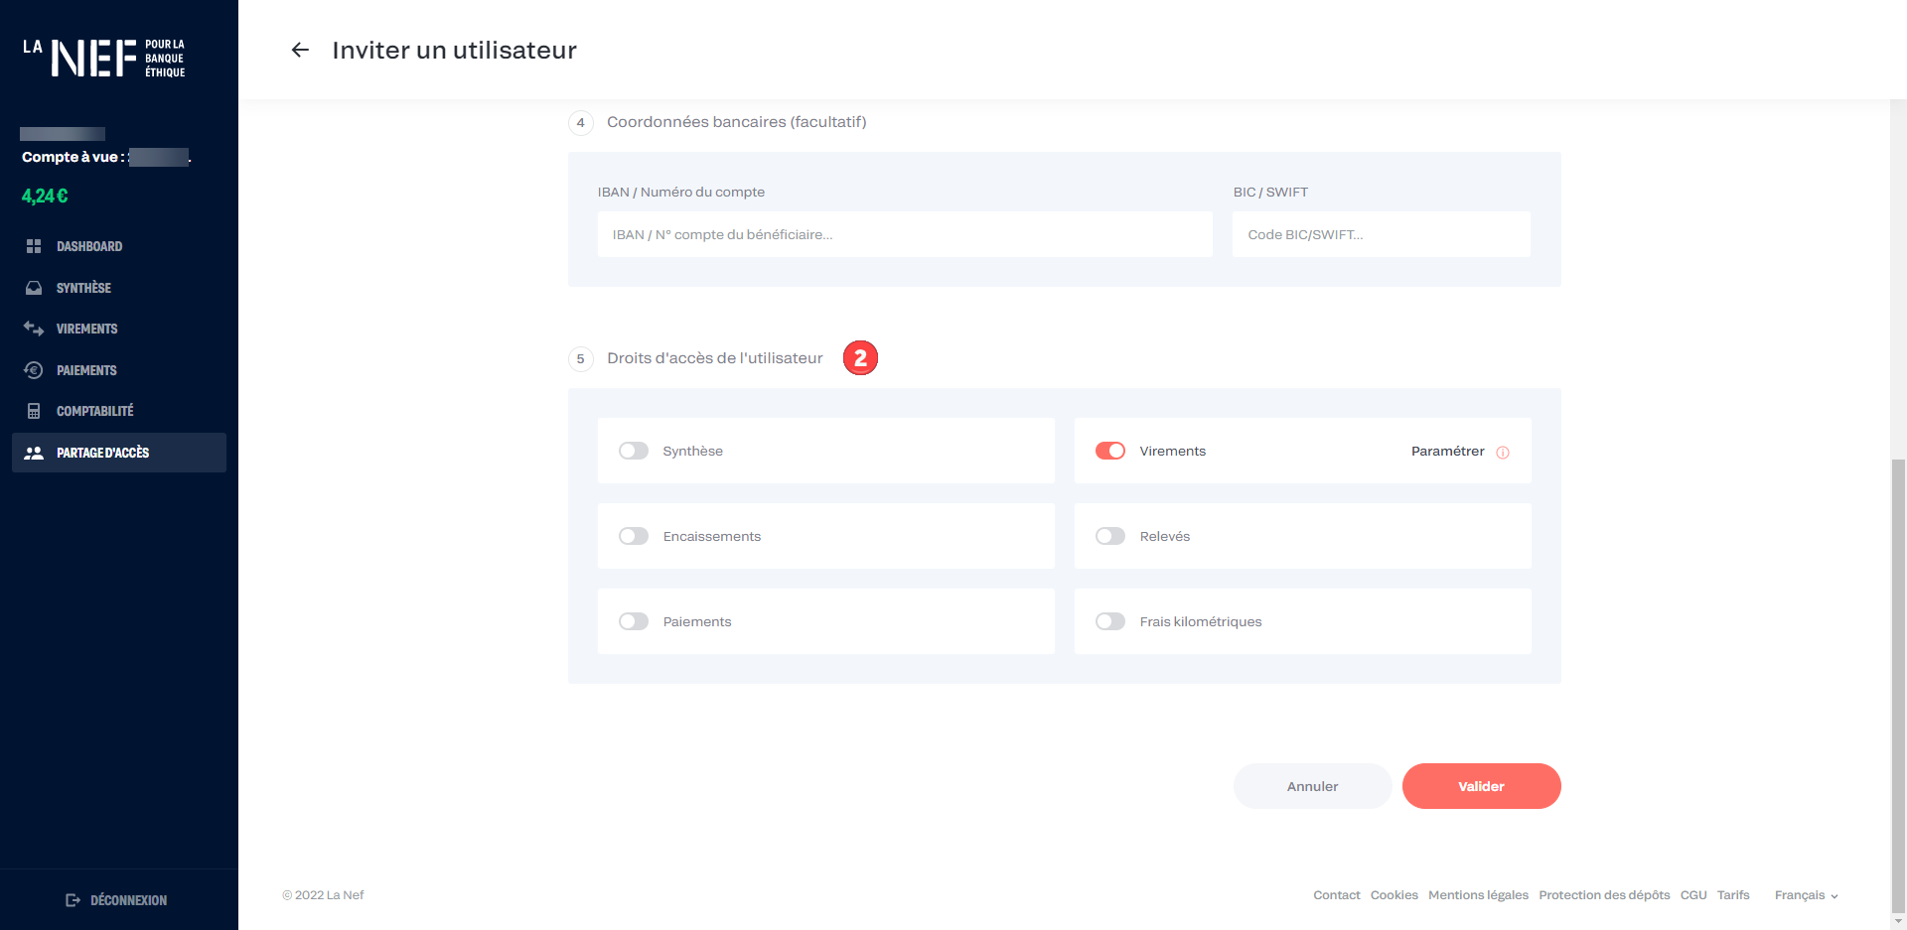
Task: Open the Dashboard grid icon in sidebar
Action: 34,246
